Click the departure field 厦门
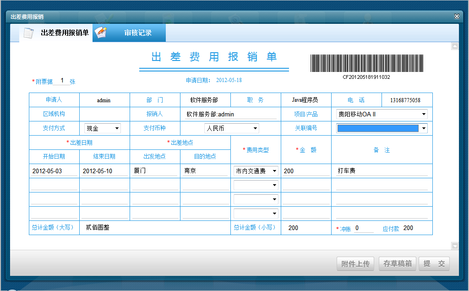The height and width of the screenshot is (291, 469). pyautogui.click(x=155, y=171)
